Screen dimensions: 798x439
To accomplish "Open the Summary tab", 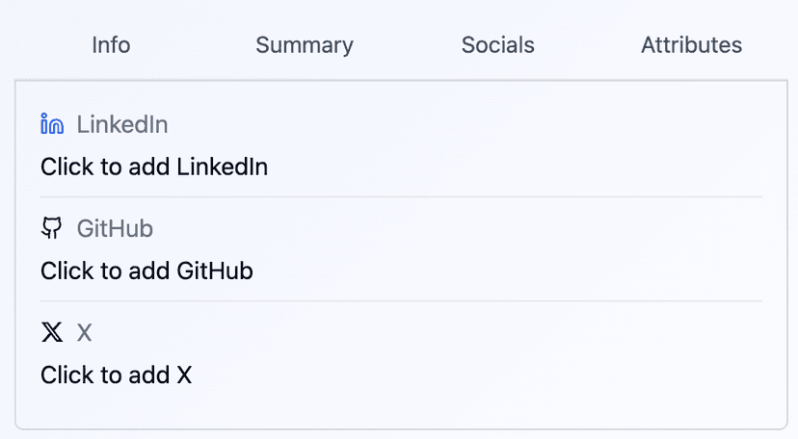I will pos(305,45).
